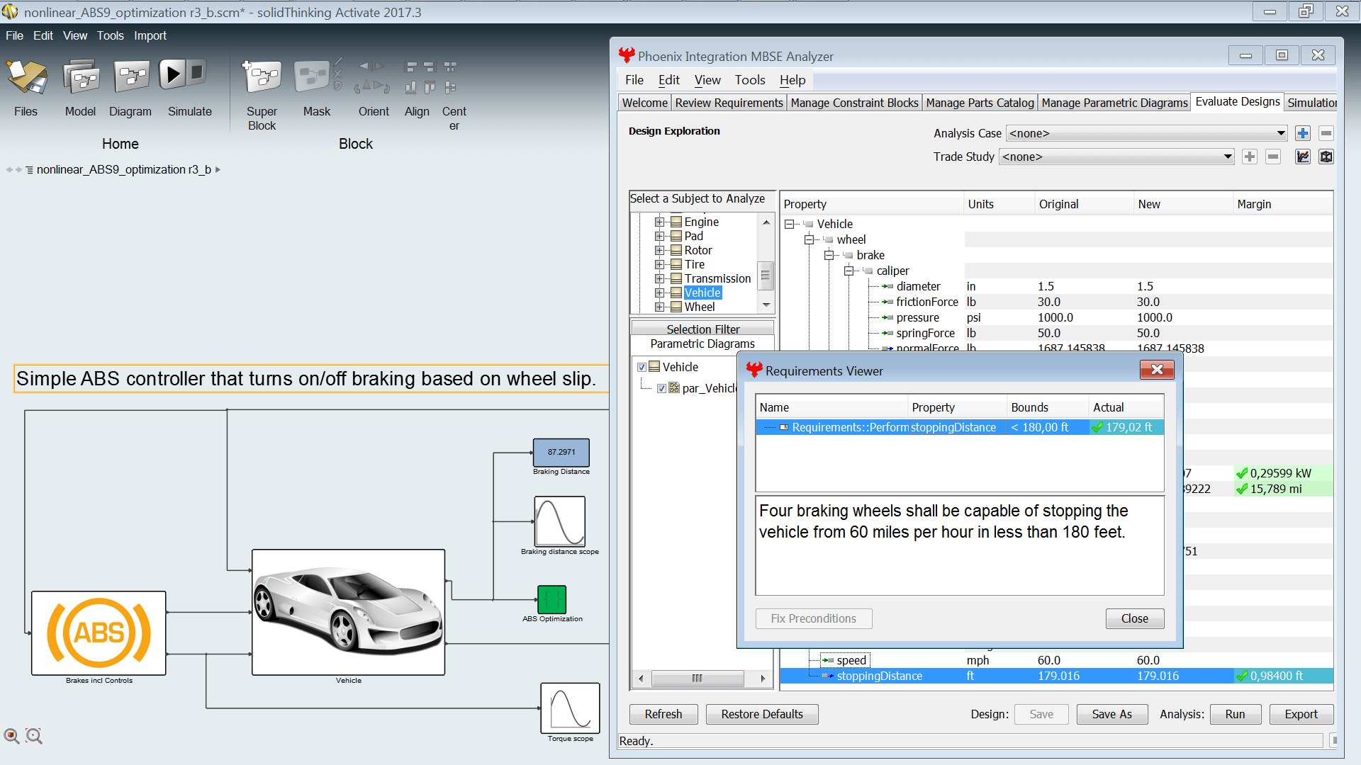The width and height of the screenshot is (1361, 765).
Task: Collapse the wheel property node
Action: pyautogui.click(x=809, y=239)
